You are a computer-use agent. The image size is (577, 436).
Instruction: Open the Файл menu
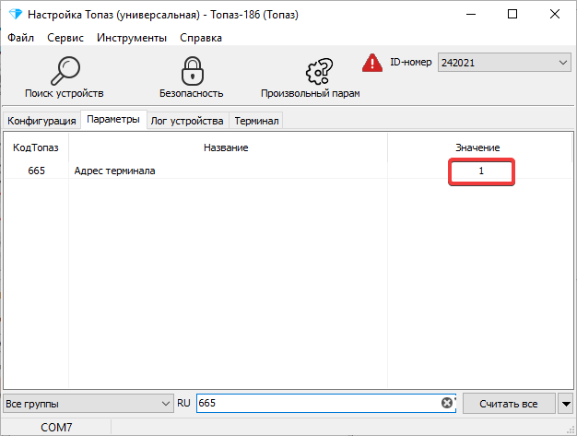click(x=20, y=38)
